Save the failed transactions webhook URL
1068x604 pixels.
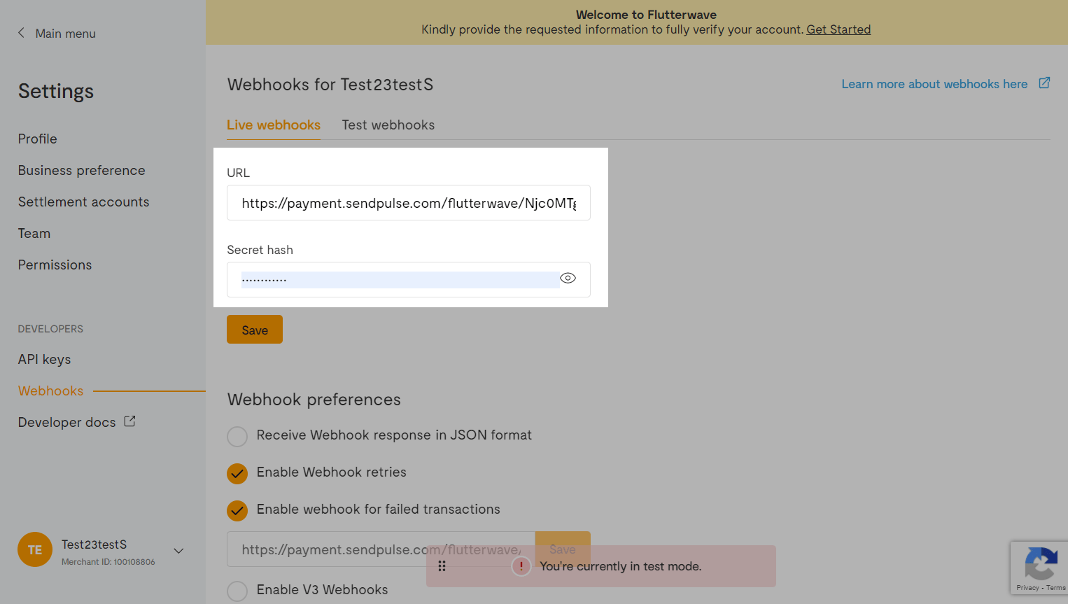click(x=563, y=549)
